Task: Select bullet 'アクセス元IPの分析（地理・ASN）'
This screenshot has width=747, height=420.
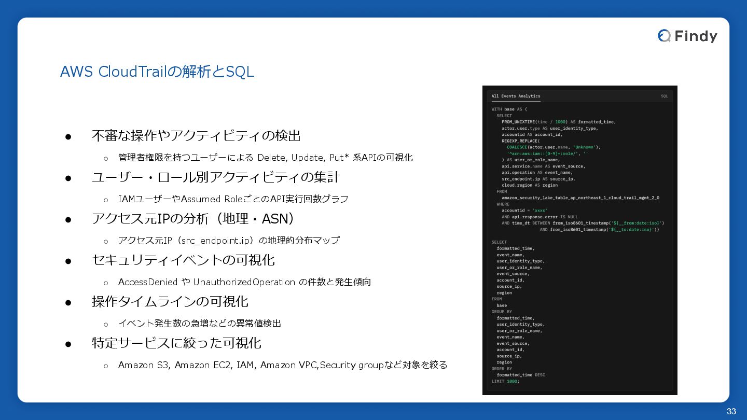Action: (x=193, y=219)
